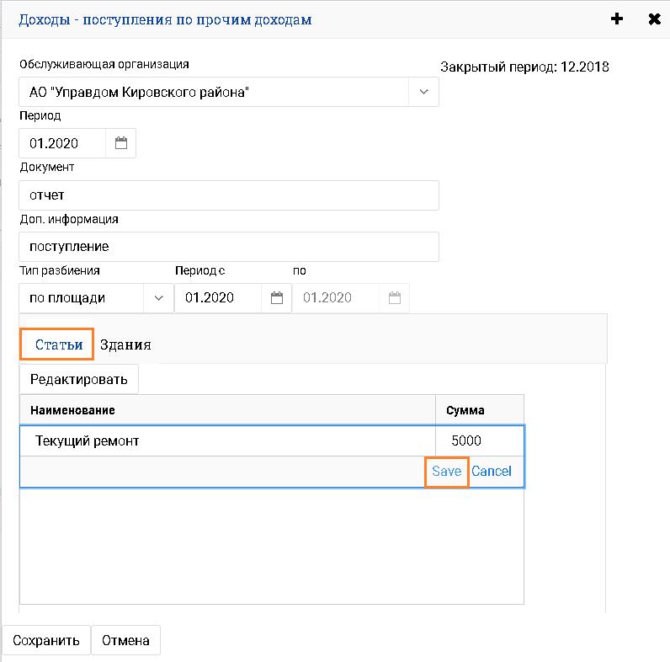
Task: Switch to the Здания tab
Action: pos(125,344)
